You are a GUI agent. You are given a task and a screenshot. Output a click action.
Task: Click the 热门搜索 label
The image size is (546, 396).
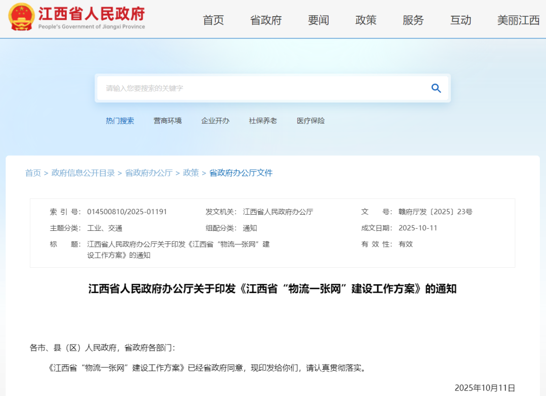[120, 121]
